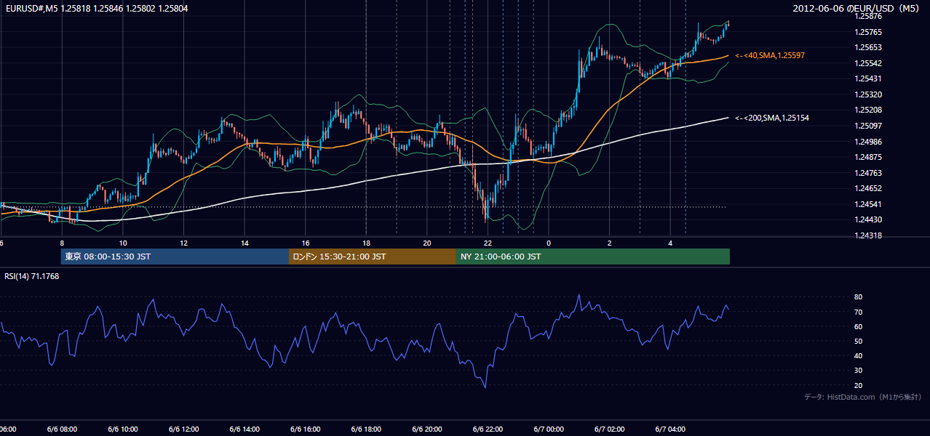Click price axis value 1.24318
The height and width of the screenshot is (436, 930).
coord(868,235)
